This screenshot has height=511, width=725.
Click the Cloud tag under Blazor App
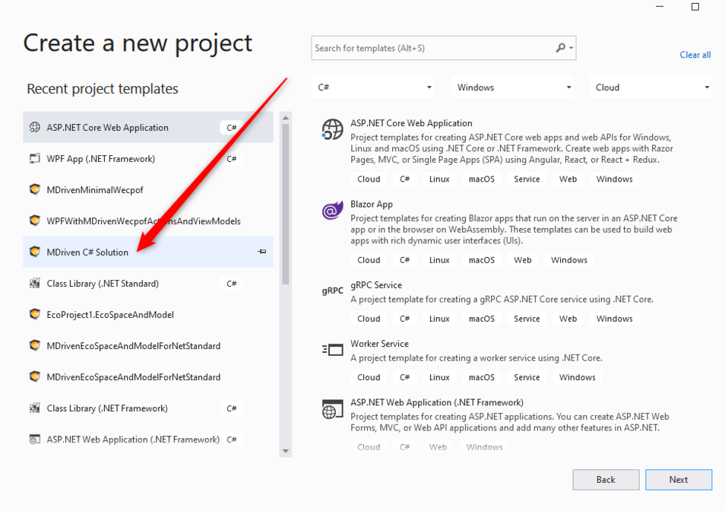[x=369, y=260]
